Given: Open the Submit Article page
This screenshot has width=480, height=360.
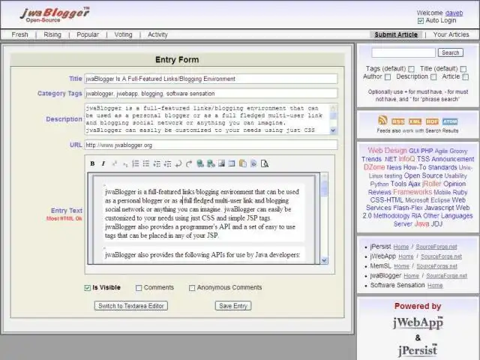Looking at the screenshot, I should pos(396,34).
